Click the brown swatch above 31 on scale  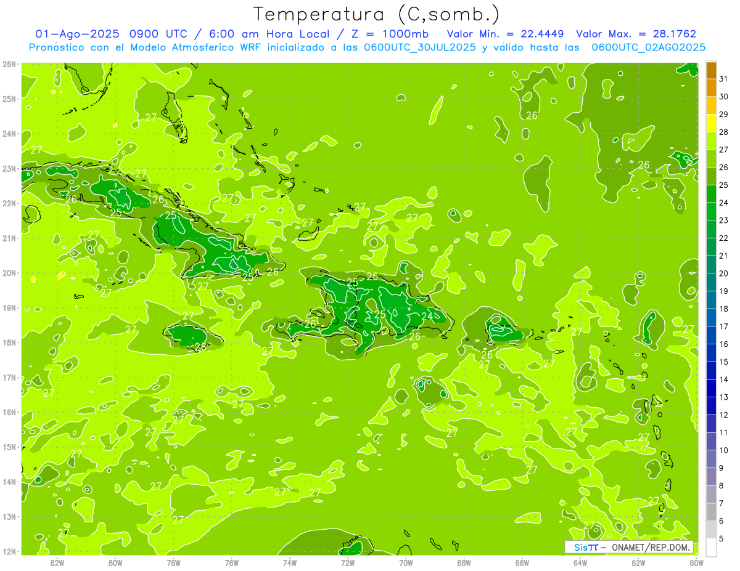711,70
